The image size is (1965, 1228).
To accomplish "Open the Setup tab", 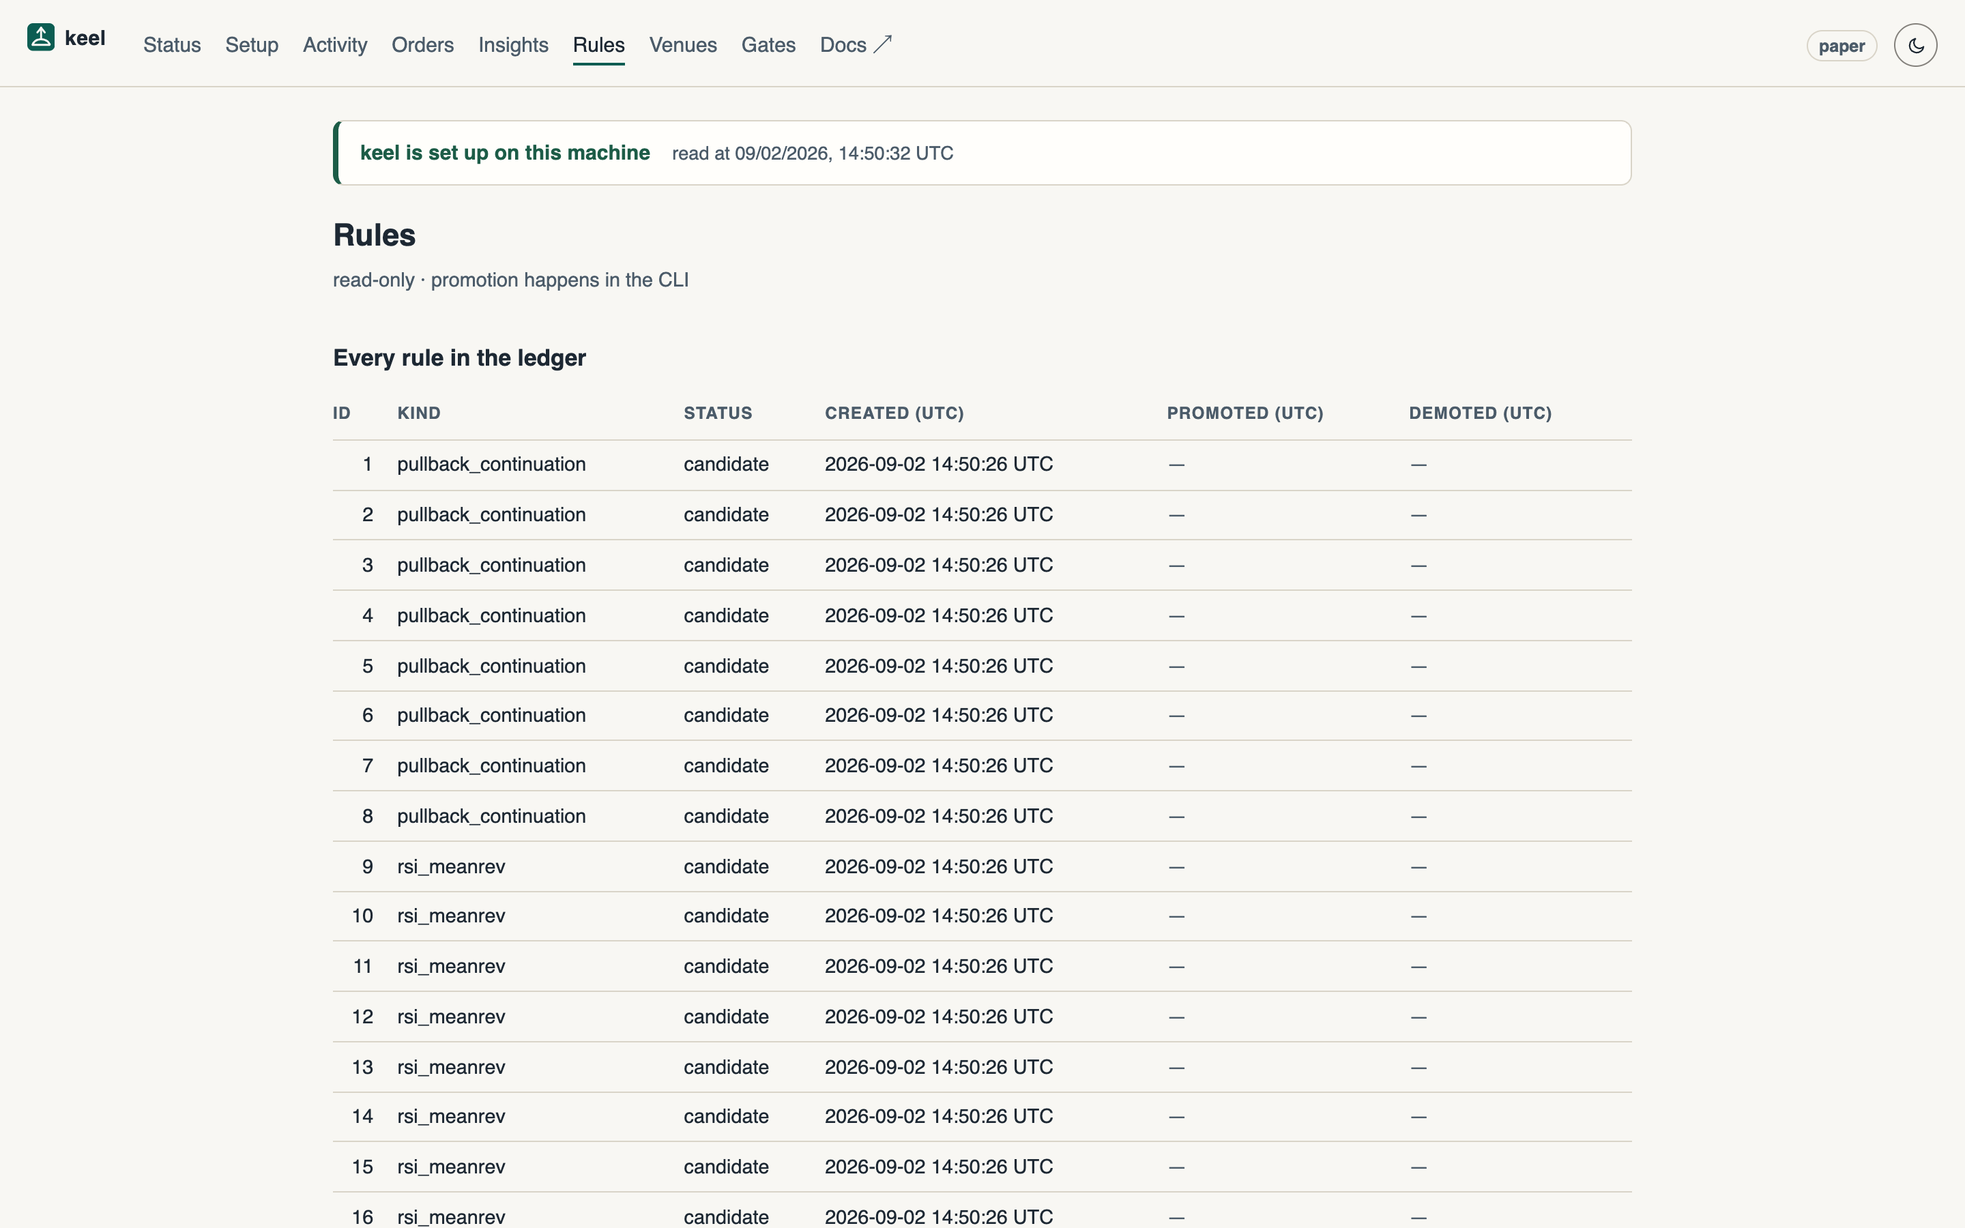I will (x=252, y=46).
